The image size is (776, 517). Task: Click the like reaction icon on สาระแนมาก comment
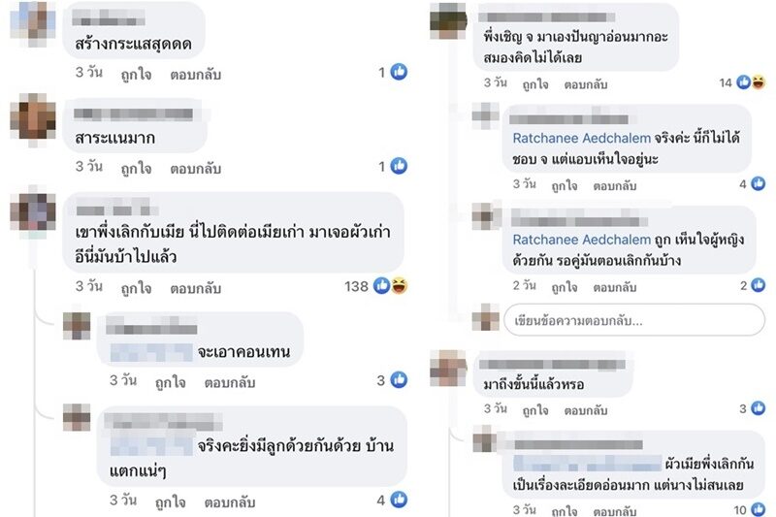click(399, 166)
